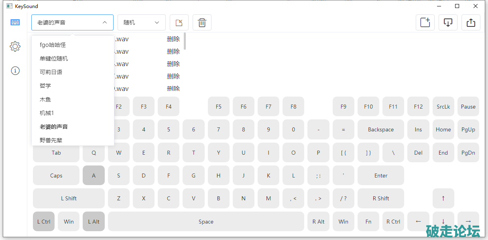Click the import sound pack icon
The width and height of the screenshot is (488, 240).
coord(448,22)
